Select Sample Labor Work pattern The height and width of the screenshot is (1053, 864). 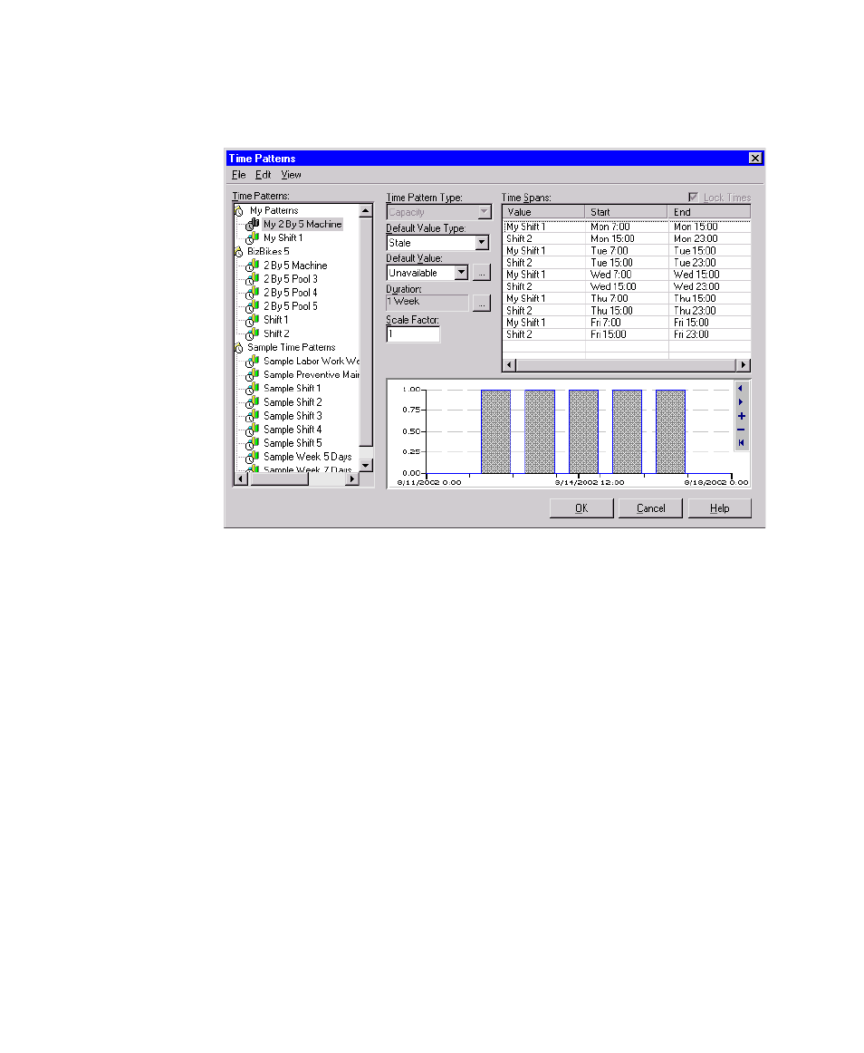tap(312, 362)
